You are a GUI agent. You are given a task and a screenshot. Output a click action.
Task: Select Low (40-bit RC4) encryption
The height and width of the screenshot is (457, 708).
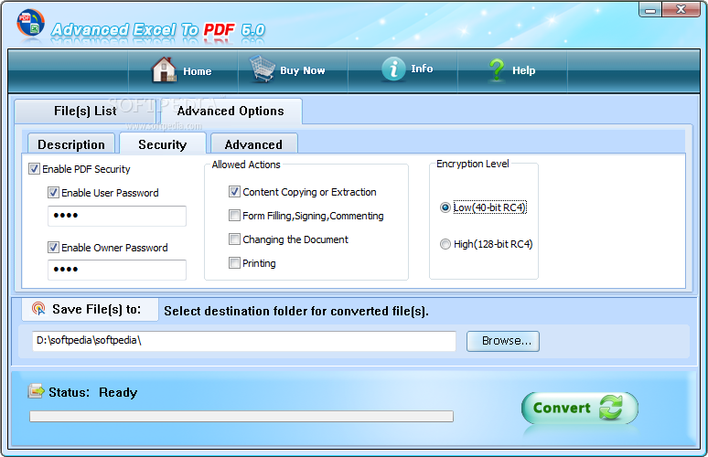click(445, 207)
